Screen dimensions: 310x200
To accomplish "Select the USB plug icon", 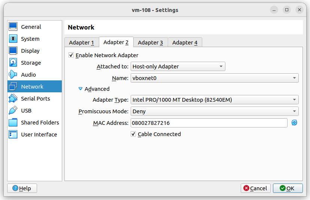I will (x=13, y=111).
